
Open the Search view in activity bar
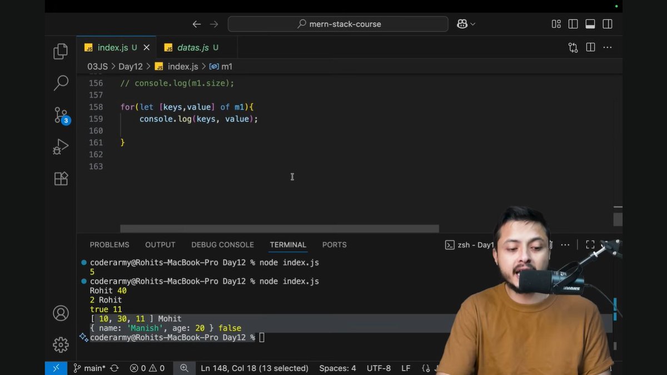tap(61, 83)
